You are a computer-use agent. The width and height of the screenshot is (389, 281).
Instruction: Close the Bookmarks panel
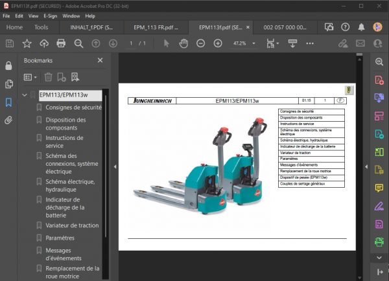[x=100, y=60]
